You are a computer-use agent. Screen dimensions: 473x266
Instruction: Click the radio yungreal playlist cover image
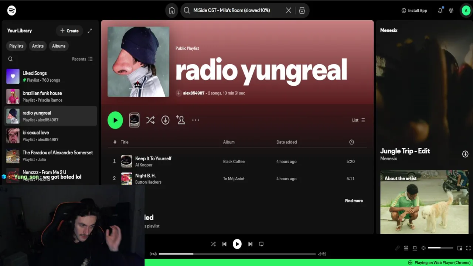[138, 62]
